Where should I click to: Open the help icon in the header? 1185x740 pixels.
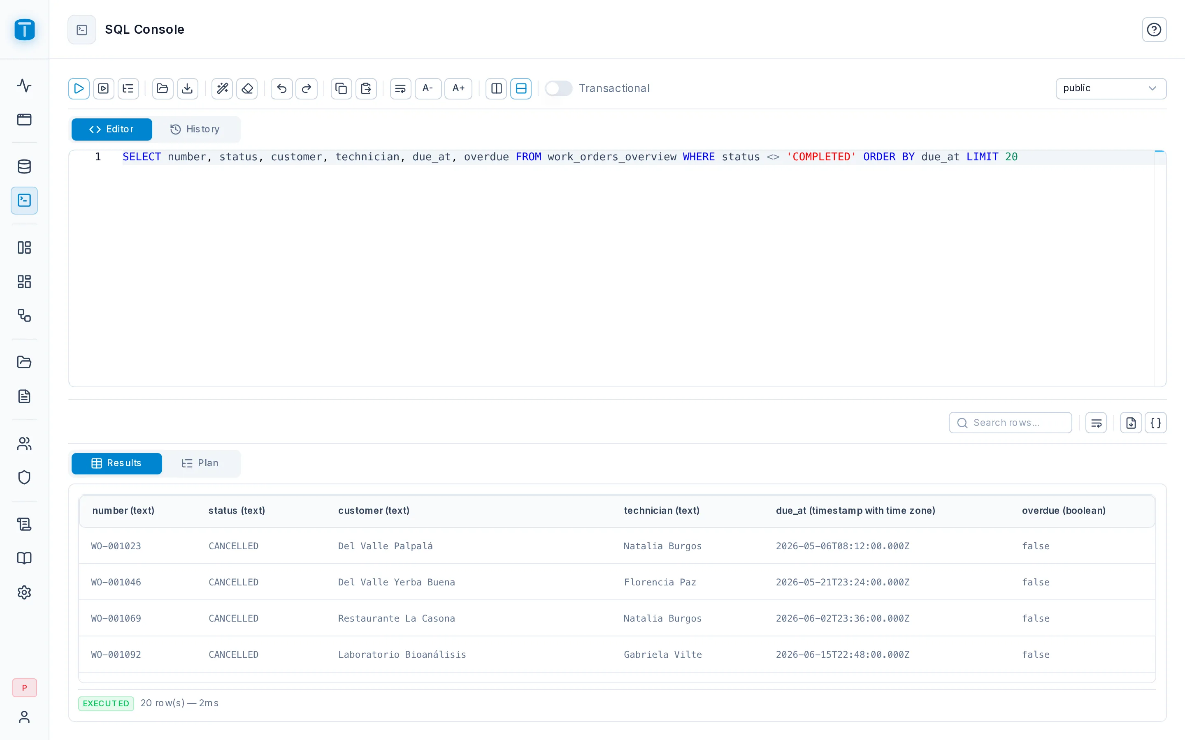coord(1154,30)
